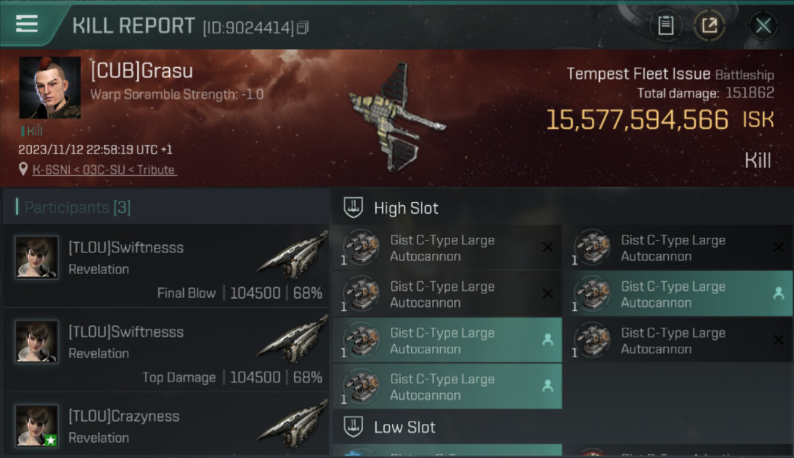794x458 pixels.
Task: Click the location pin icon
Action: tap(23, 169)
